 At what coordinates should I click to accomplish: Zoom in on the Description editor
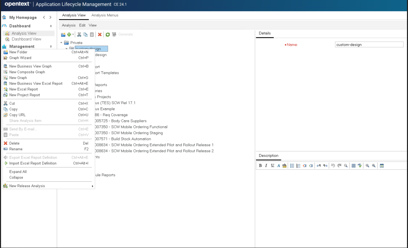click(374, 166)
